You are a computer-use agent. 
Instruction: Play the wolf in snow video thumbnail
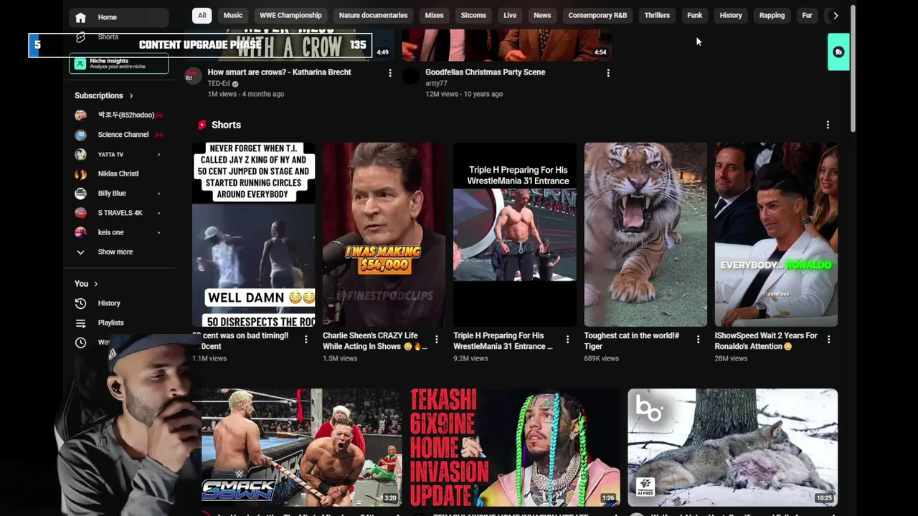pos(732,447)
